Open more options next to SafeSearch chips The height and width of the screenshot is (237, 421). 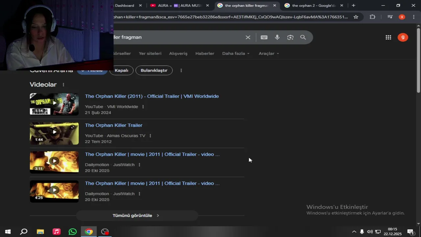tap(181, 70)
